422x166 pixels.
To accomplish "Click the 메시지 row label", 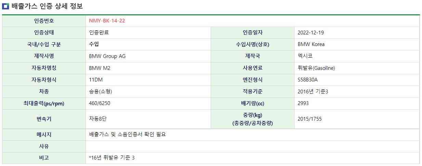I will [x=44, y=135].
